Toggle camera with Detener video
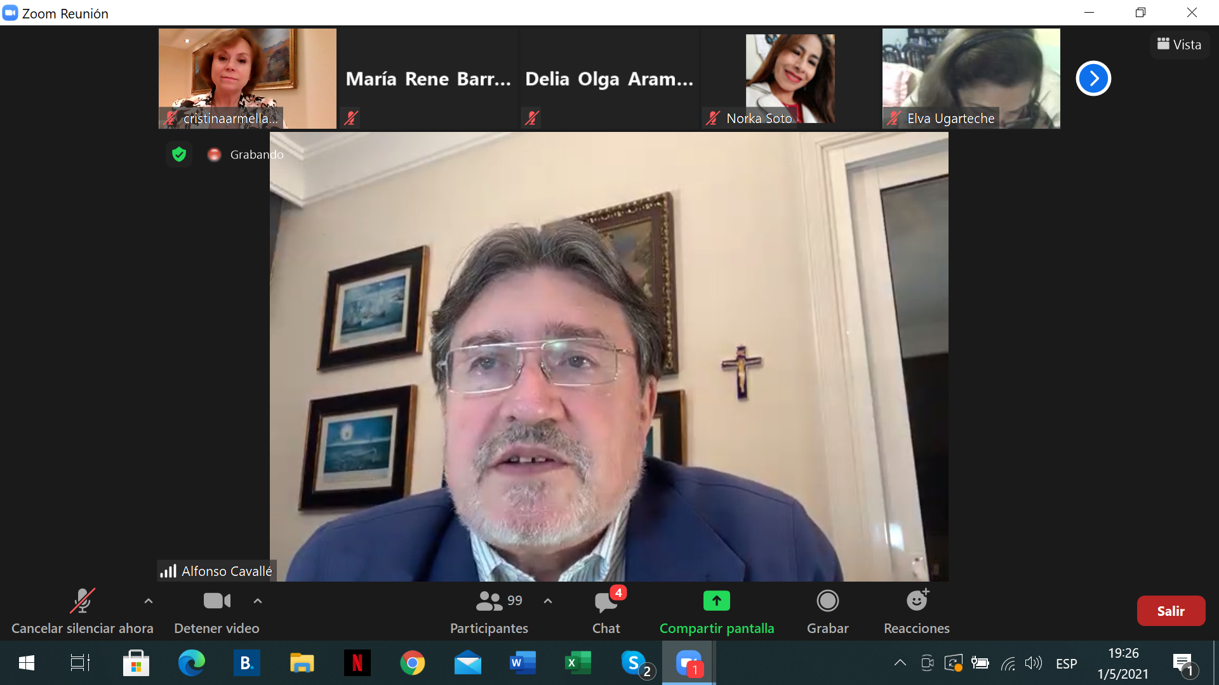This screenshot has width=1219, height=685. [x=216, y=601]
